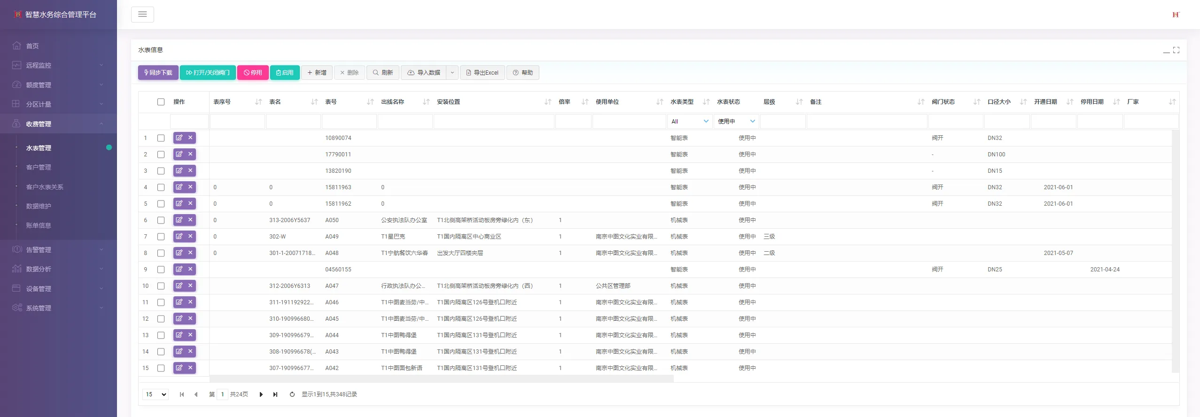
Task: Click the 同步下载 button
Action: (x=158, y=73)
